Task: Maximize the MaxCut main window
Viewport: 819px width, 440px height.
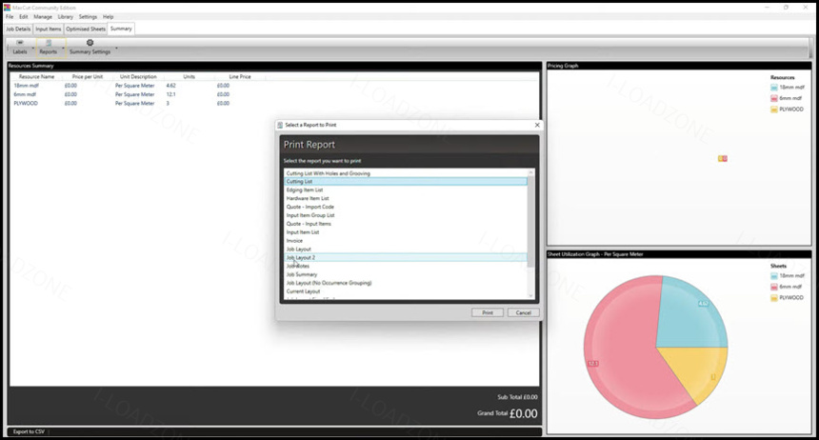Action: [x=786, y=8]
